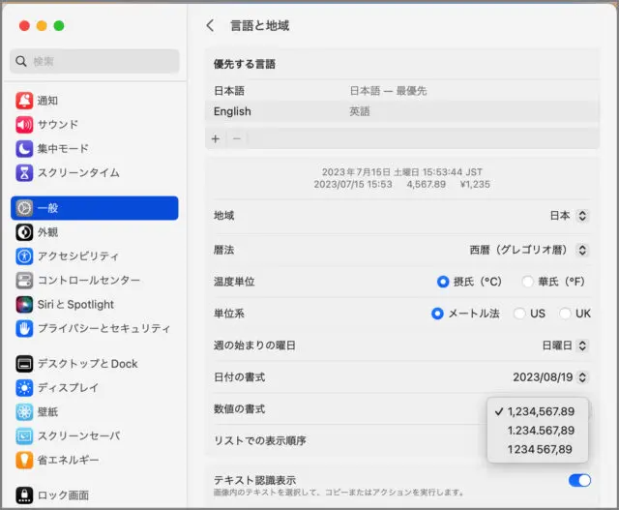Open the サウンド (Sound) sidebar icon
Viewport: 619px width, 510px height.
click(x=24, y=125)
